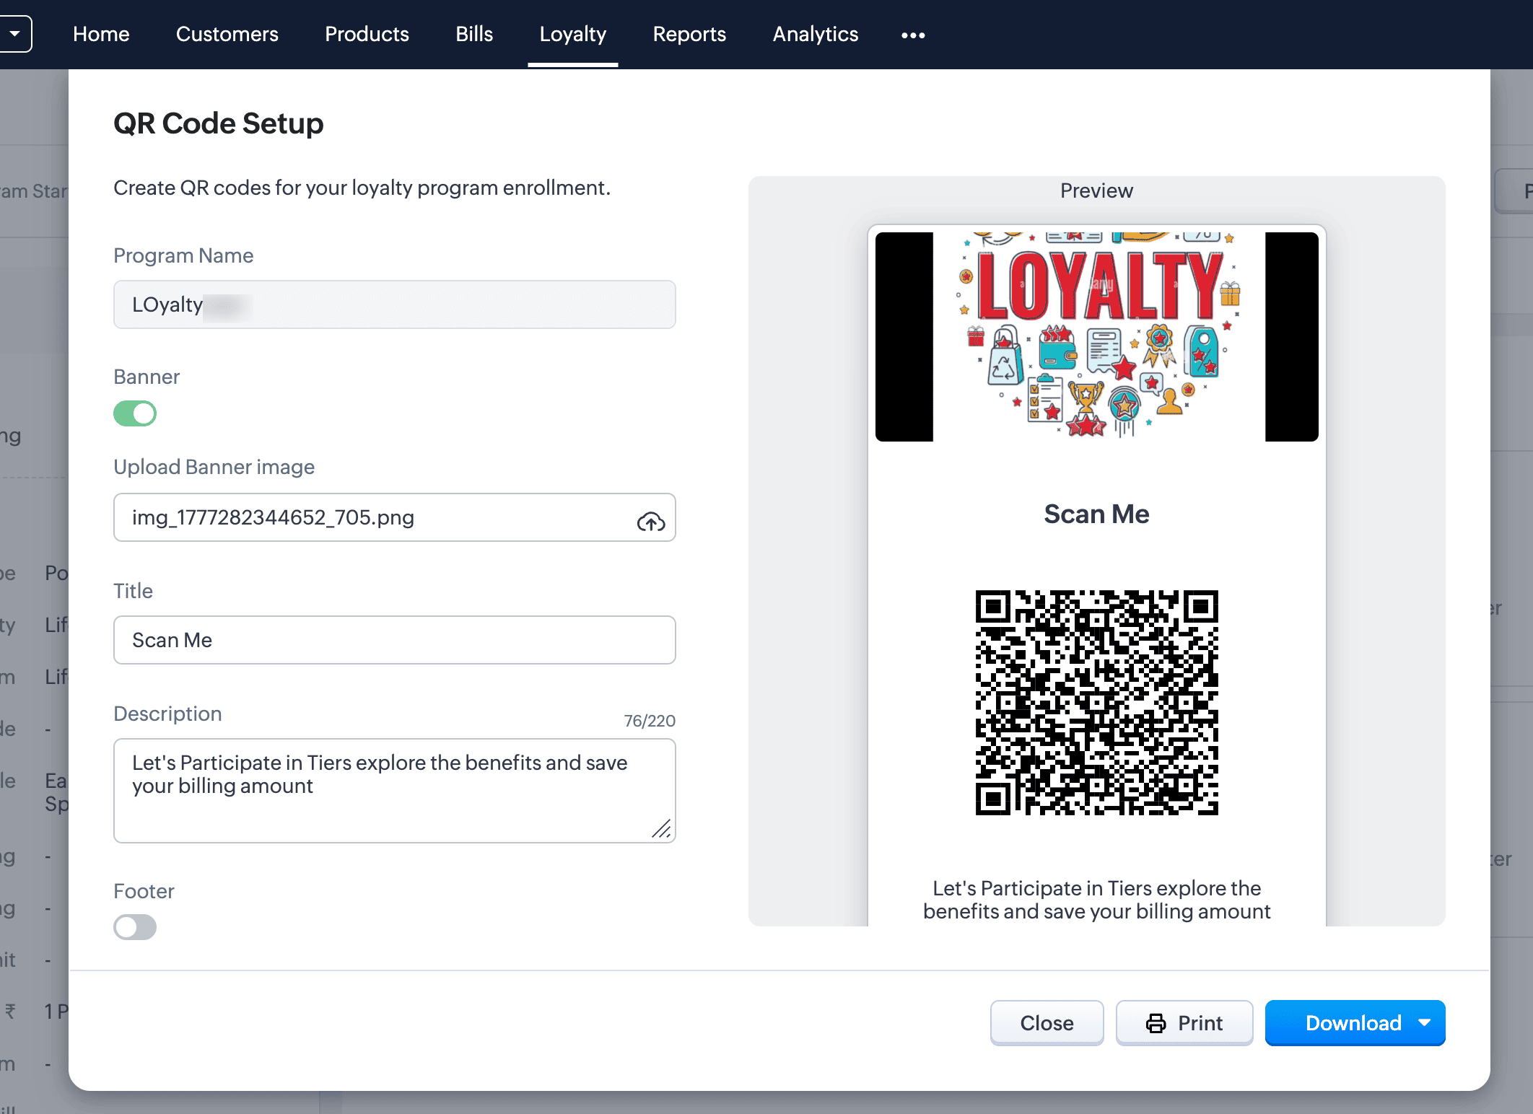Viewport: 1533px width, 1114px height.
Task: Open the Customers tab
Action: [227, 34]
